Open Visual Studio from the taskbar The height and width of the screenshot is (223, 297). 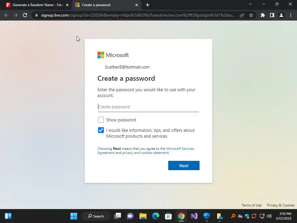pyautogui.click(x=194, y=216)
